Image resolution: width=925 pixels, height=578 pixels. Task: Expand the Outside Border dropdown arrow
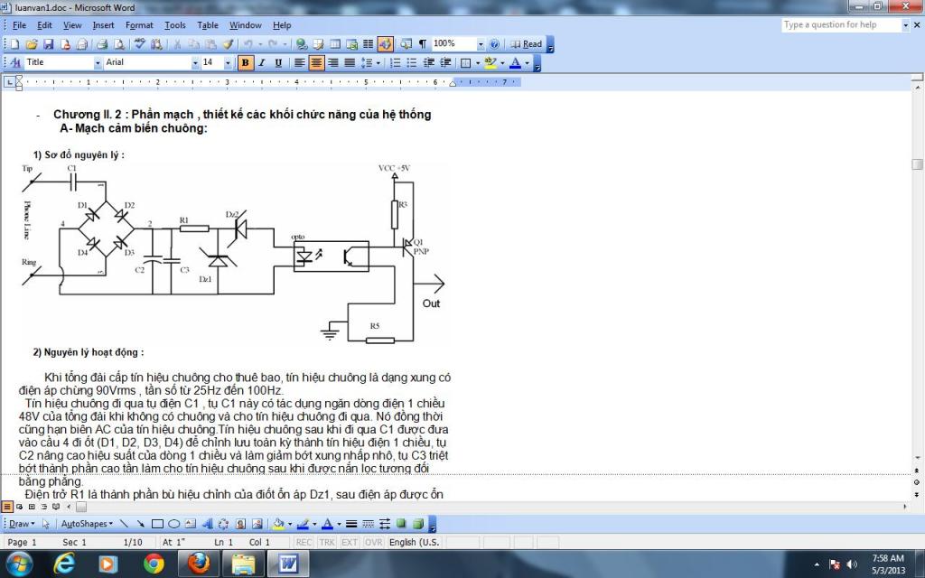tap(478, 62)
